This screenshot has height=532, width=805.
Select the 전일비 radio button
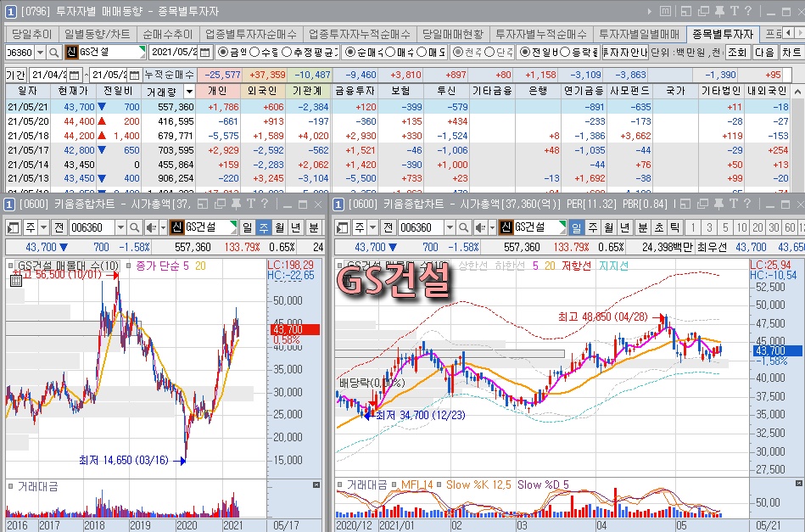point(524,53)
